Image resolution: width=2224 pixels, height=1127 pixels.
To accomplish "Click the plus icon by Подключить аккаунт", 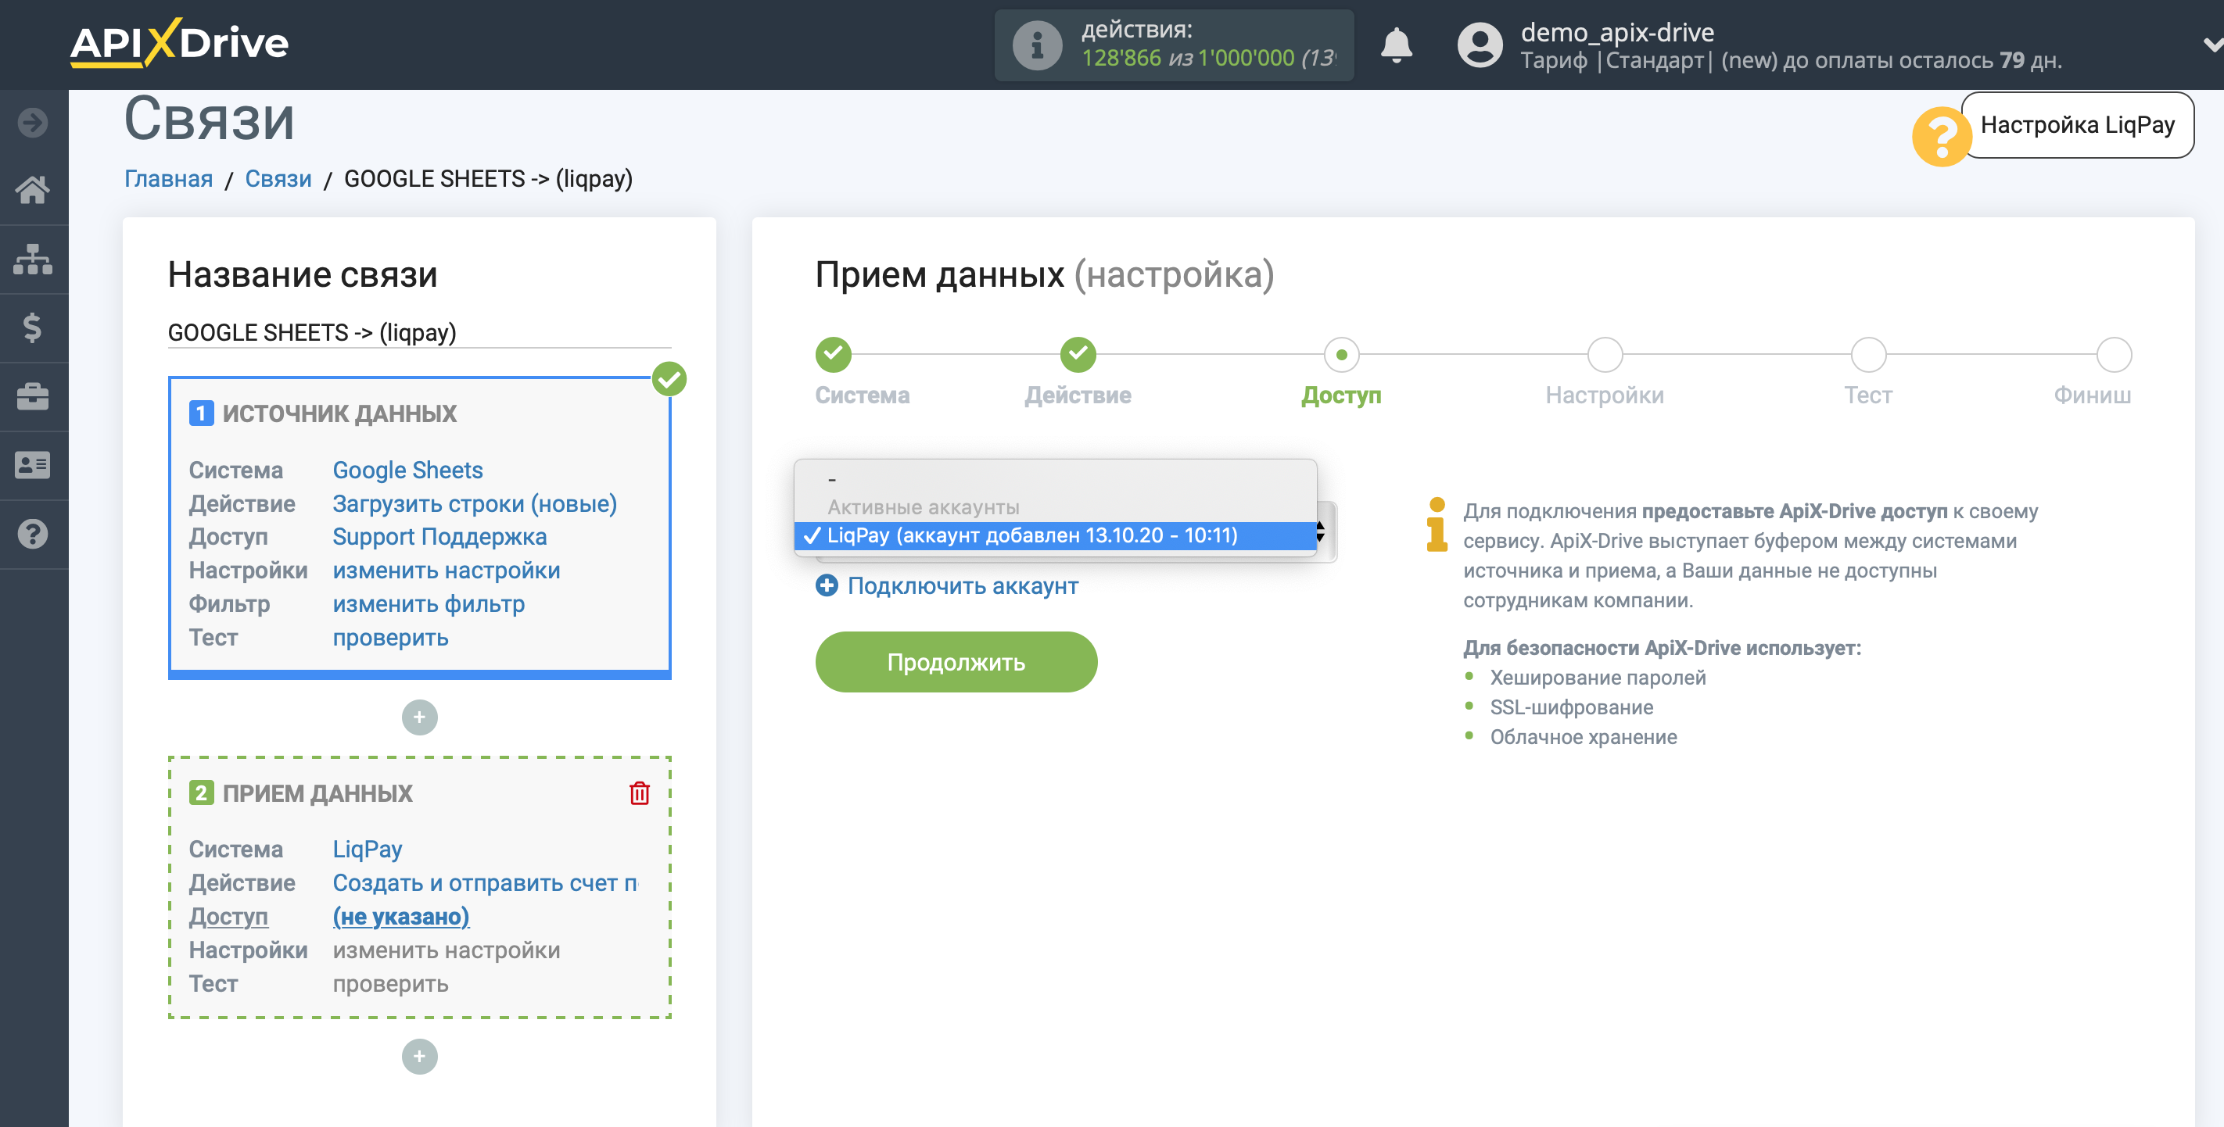I will tap(827, 585).
